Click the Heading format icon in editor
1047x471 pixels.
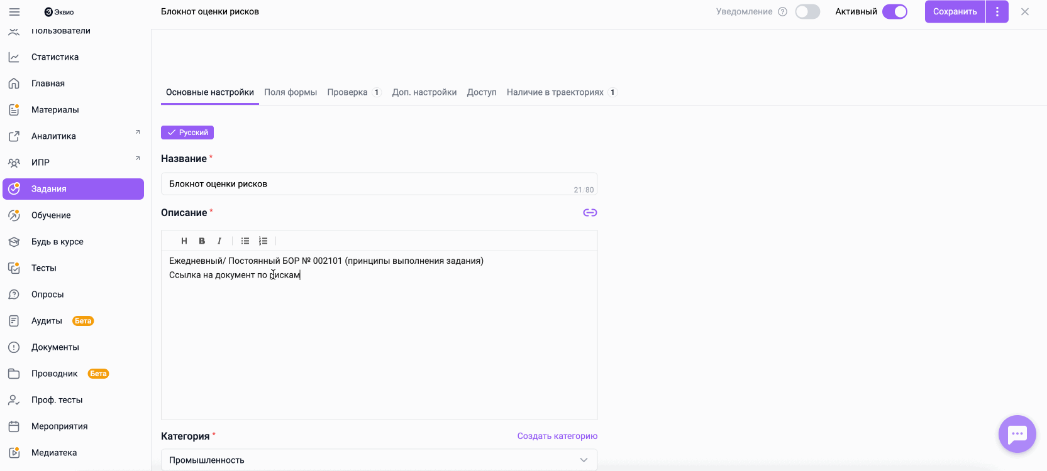pos(184,241)
